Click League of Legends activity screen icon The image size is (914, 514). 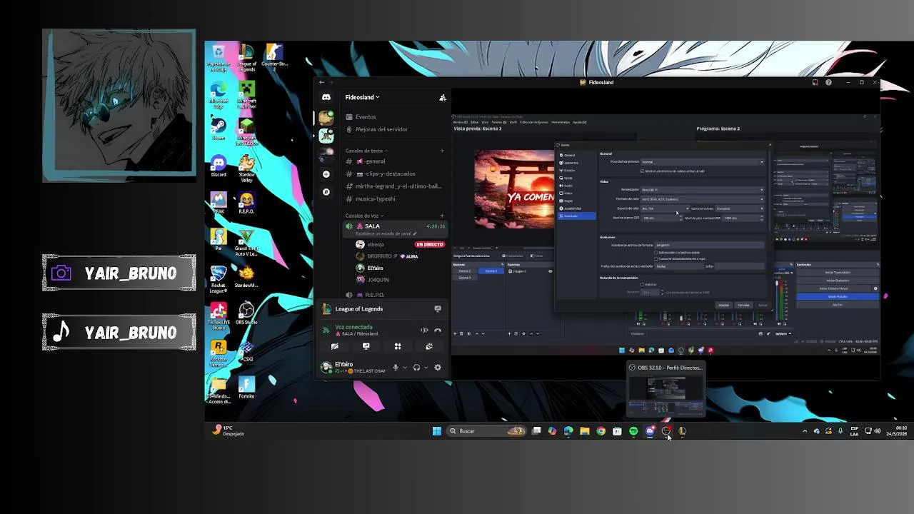438,309
